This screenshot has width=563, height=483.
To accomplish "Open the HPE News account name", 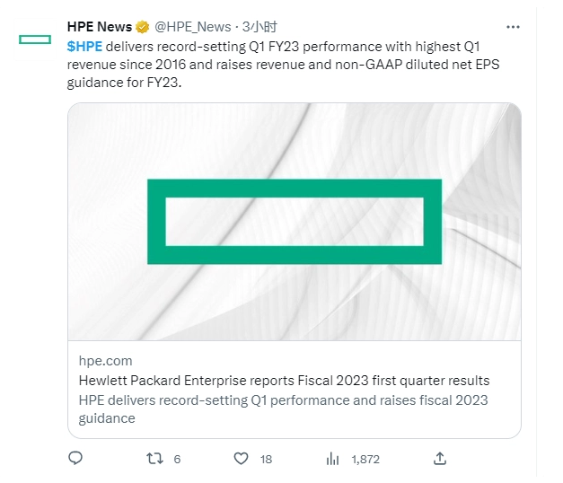I will (x=100, y=27).
